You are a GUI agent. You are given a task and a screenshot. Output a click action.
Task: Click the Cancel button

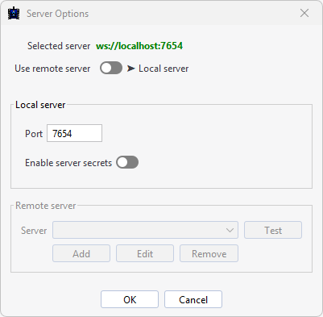click(193, 299)
